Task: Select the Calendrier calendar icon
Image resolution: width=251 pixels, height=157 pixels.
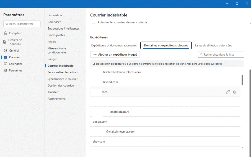Action: pyautogui.click(x=5, y=64)
